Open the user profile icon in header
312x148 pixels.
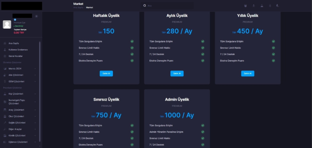coord(262,6)
